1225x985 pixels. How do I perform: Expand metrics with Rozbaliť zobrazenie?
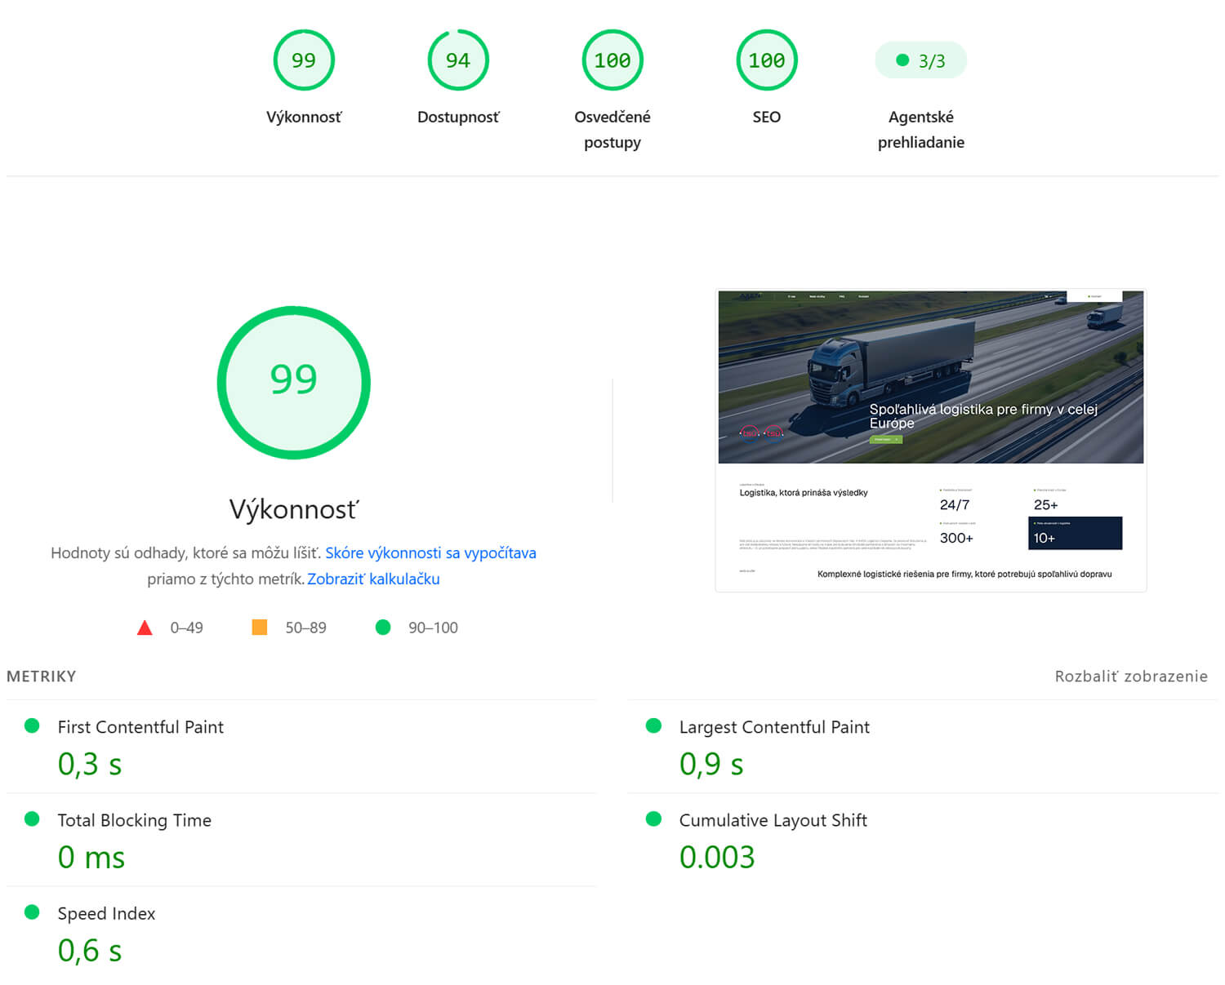click(1131, 676)
